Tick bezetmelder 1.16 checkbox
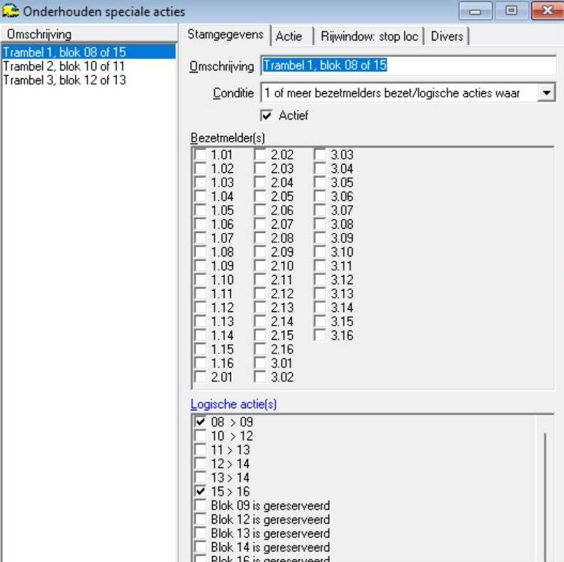564x562 pixels. pyautogui.click(x=200, y=363)
